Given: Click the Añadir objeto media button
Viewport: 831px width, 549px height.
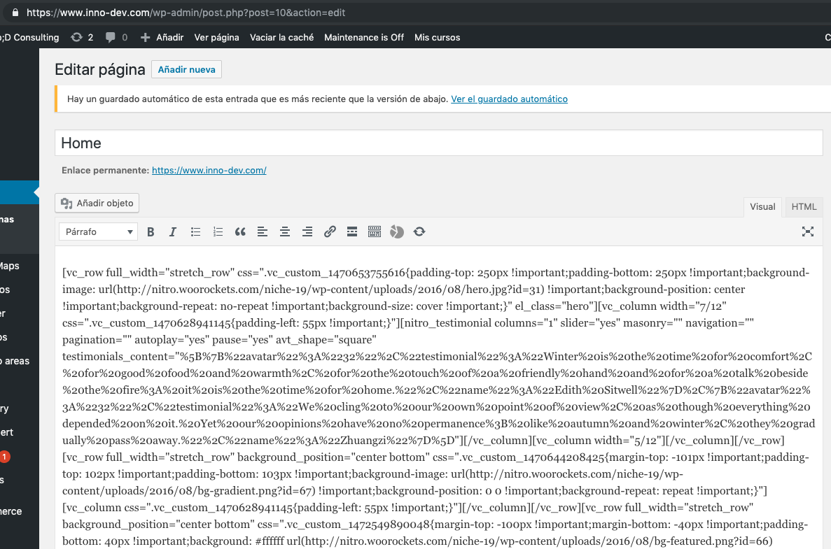Looking at the screenshot, I should tap(97, 204).
